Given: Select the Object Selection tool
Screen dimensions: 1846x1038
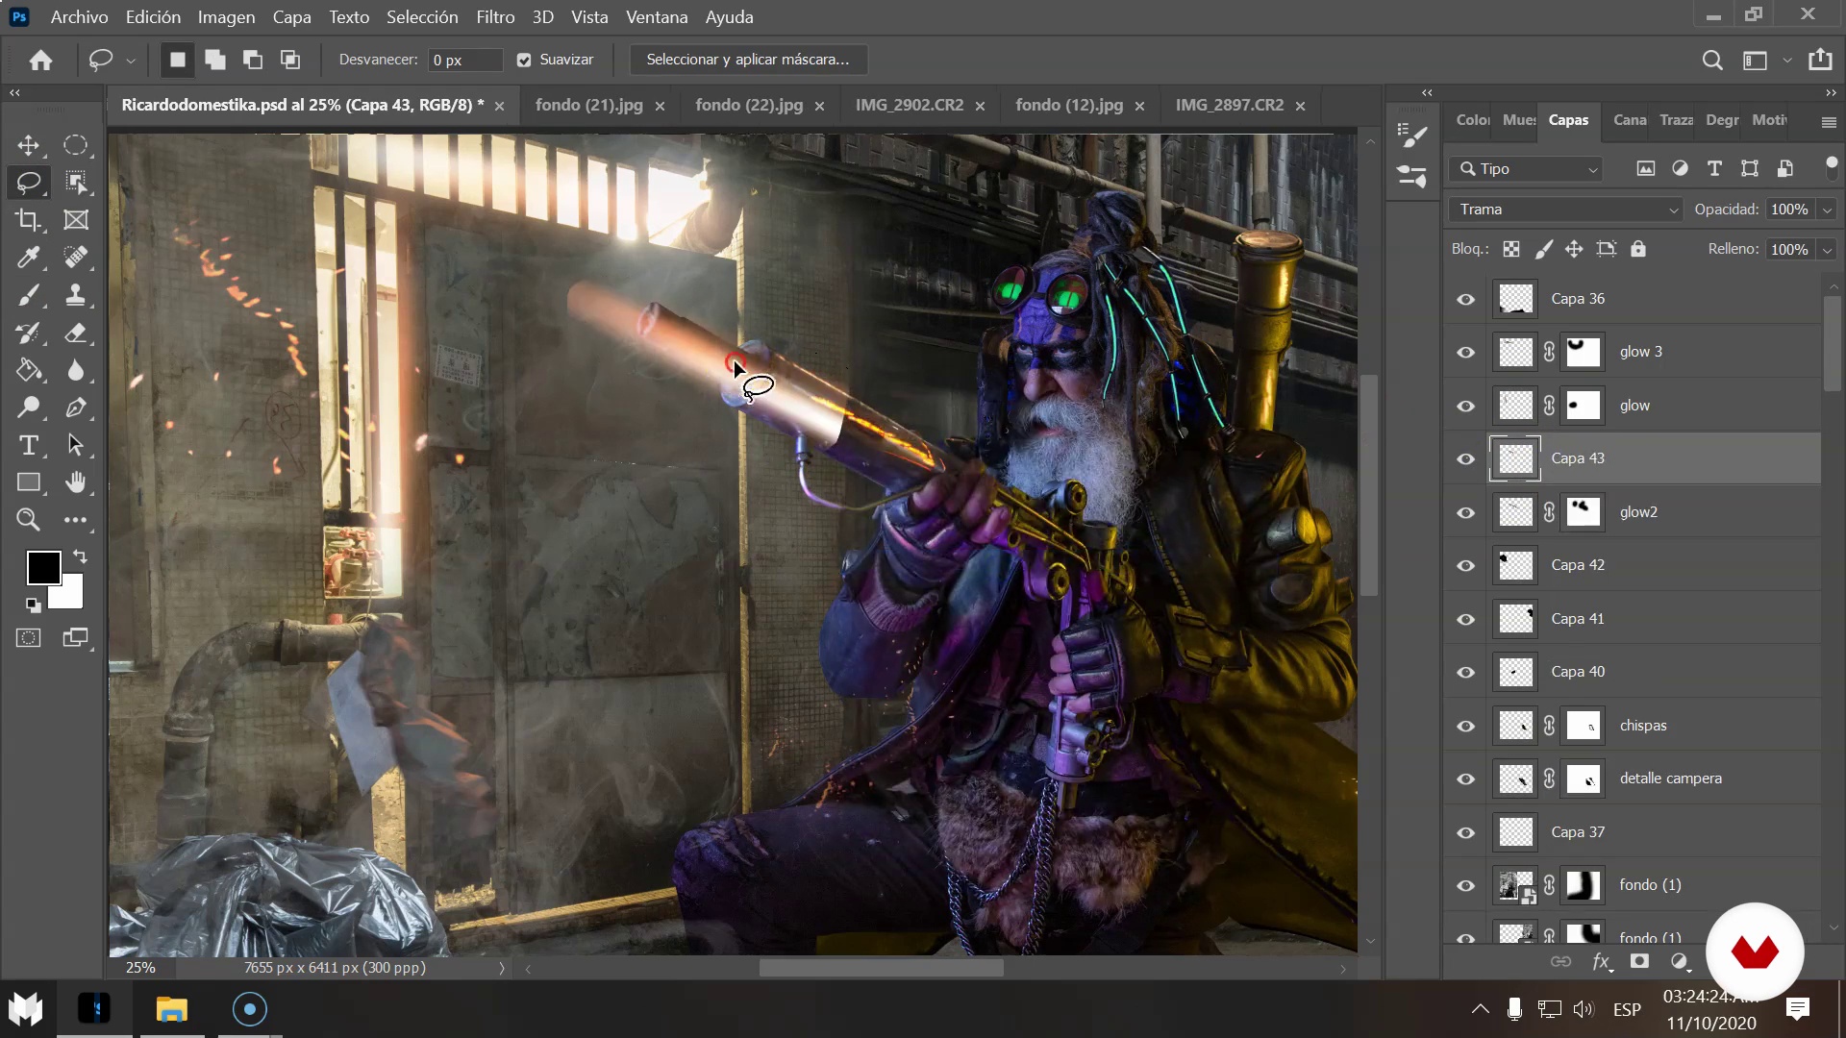Looking at the screenshot, I should [76, 183].
